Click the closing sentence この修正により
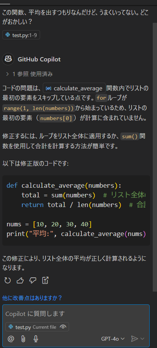Screen dimensions: 157x348 [x=74, y=263]
